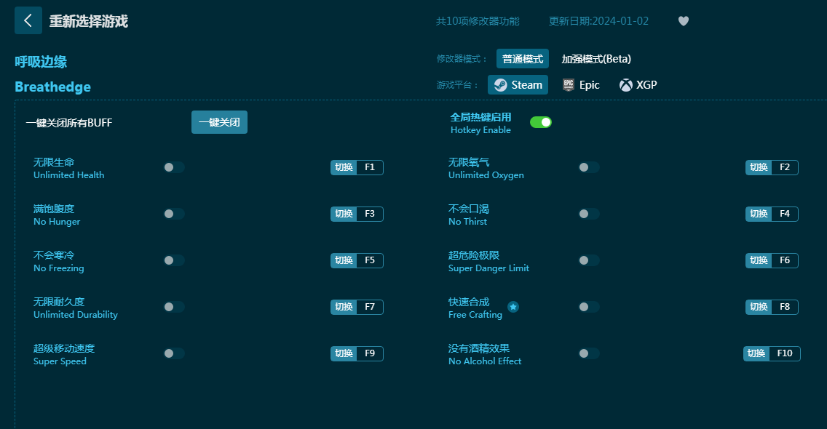Switch to 普通模式 normal mode tab
The width and height of the screenshot is (827, 429).
522,59
